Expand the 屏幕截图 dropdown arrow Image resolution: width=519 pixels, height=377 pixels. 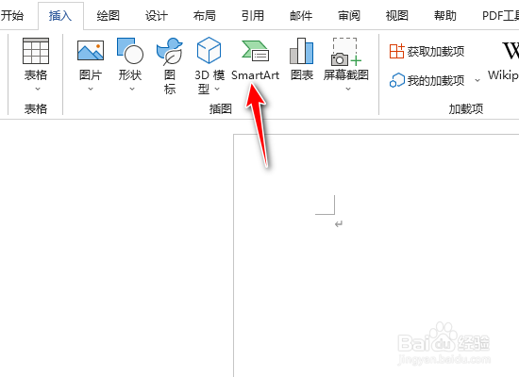(348, 89)
